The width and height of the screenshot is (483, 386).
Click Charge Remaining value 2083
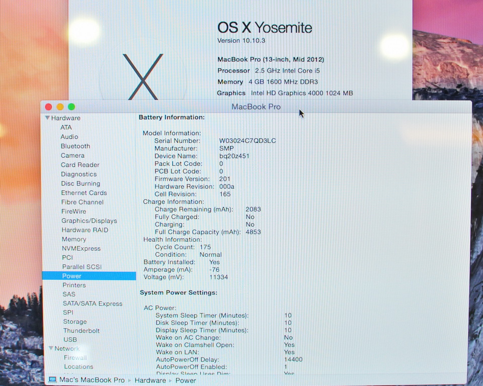[253, 209]
